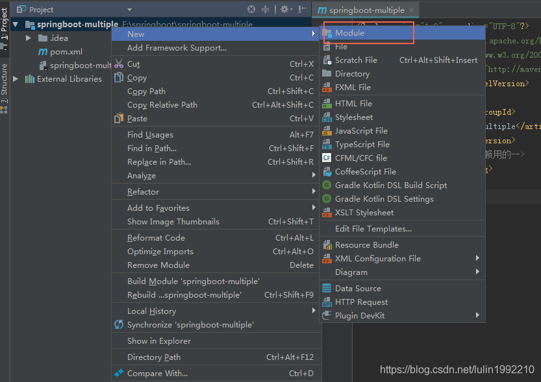Expand the External Libraries node arrow
Screen dimensions: 541x382
click(16, 79)
